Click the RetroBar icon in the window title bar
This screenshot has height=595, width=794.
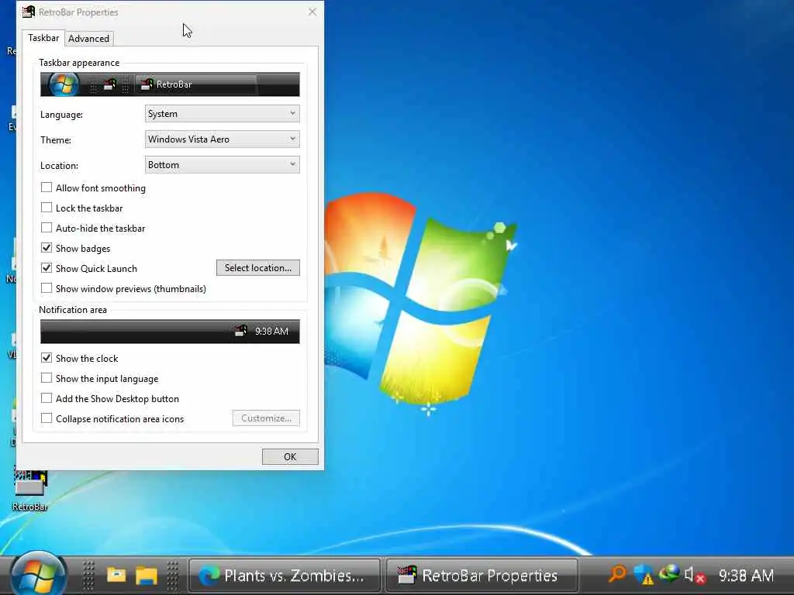[29, 12]
